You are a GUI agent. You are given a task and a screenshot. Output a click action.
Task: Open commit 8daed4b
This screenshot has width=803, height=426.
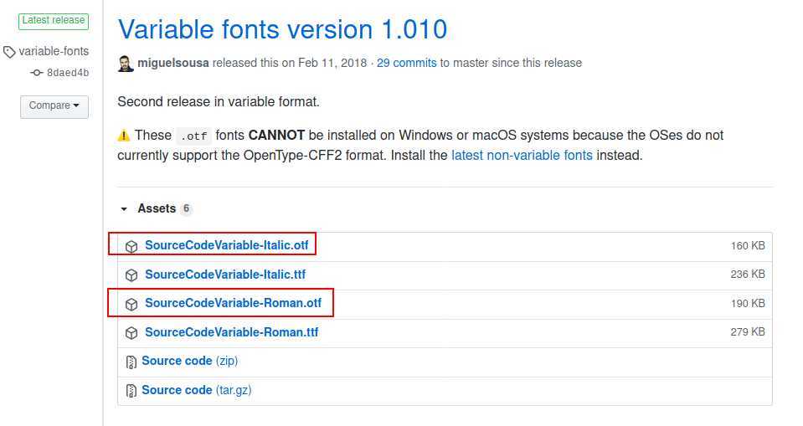[x=68, y=73]
